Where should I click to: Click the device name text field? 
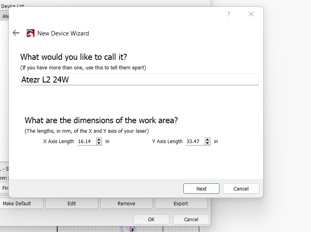[x=139, y=79]
